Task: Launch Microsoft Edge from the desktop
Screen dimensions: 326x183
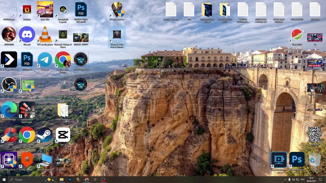Action: click(9, 111)
